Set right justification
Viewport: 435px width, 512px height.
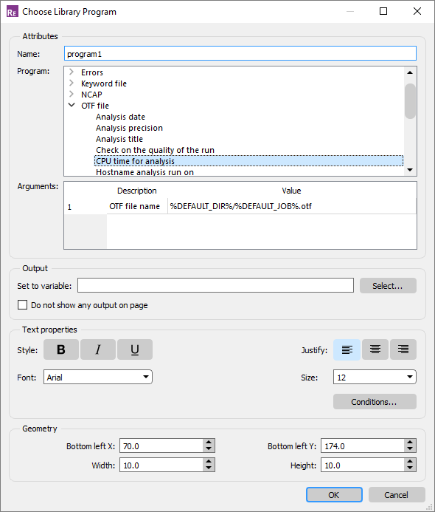click(x=403, y=349)
